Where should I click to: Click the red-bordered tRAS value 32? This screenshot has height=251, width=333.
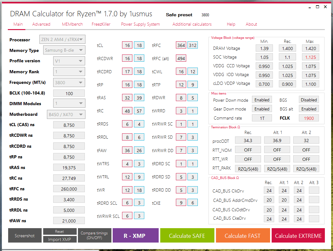[127, 98]
